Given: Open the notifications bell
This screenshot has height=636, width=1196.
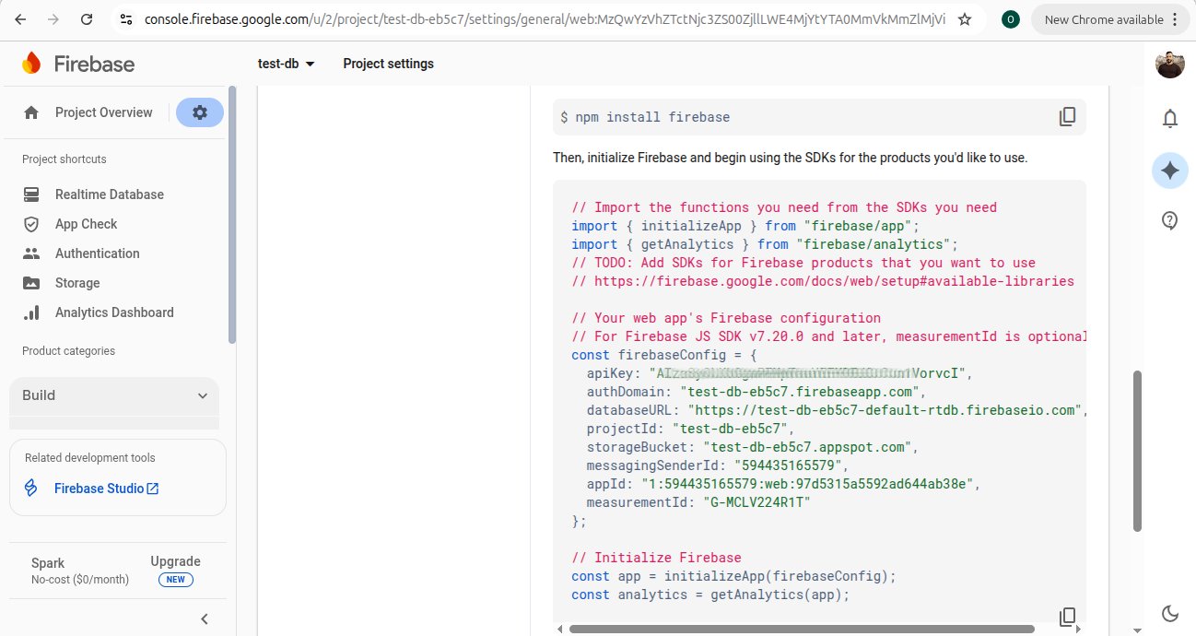Looking at the screenshot, I should tap(1169, 118).
